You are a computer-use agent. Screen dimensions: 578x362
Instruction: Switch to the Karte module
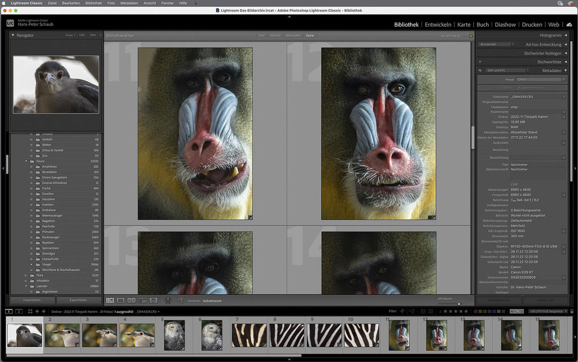[x=464, y=25]
